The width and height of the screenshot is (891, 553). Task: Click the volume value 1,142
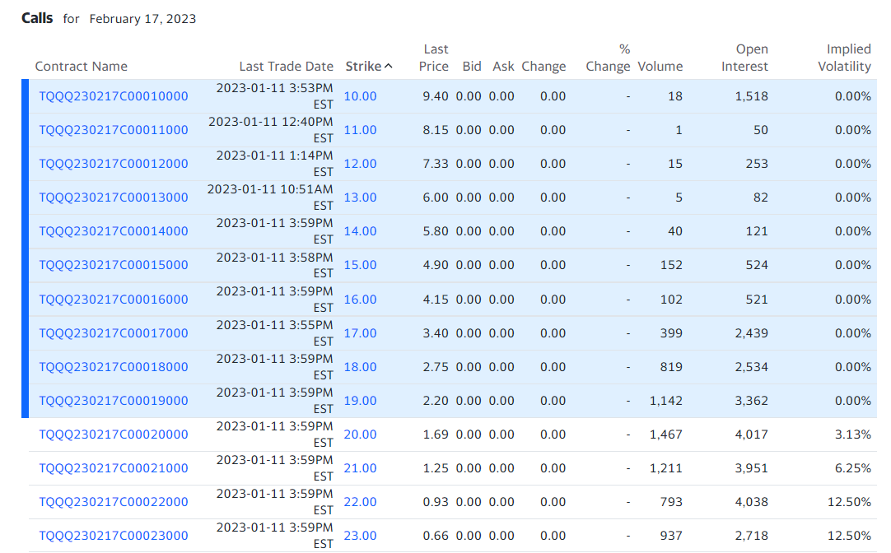[666, 401]
